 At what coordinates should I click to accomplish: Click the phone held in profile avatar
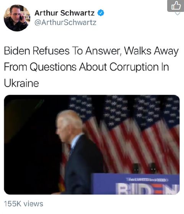point(21,18)
